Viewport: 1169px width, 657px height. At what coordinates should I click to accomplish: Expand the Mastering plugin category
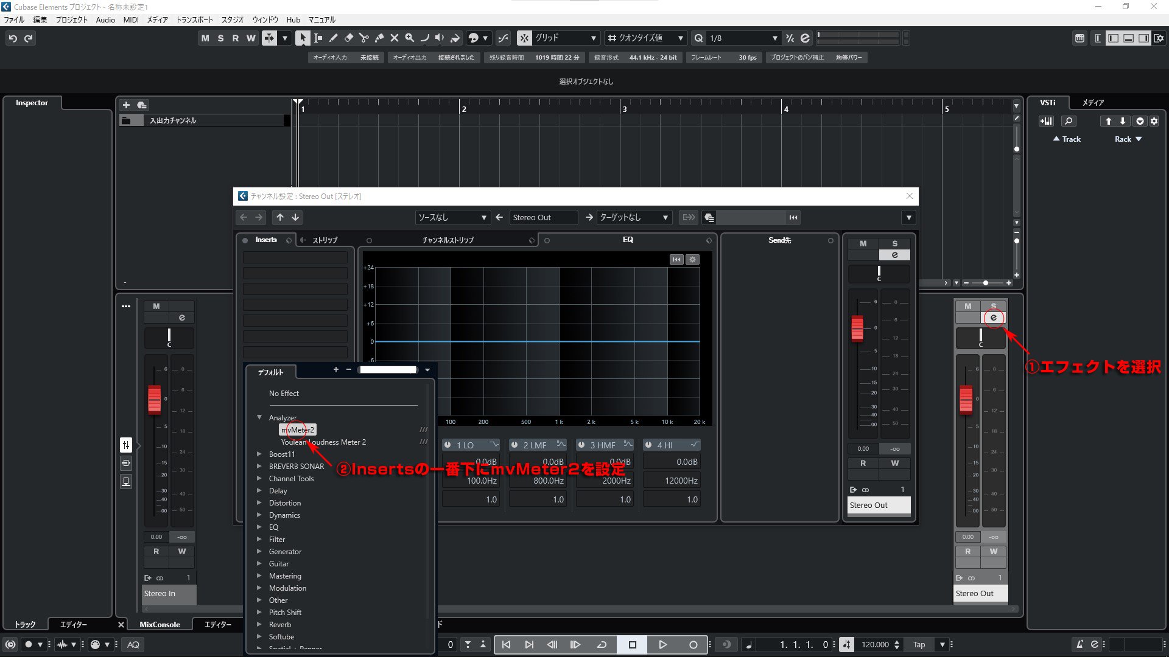[x=259, y=575]
